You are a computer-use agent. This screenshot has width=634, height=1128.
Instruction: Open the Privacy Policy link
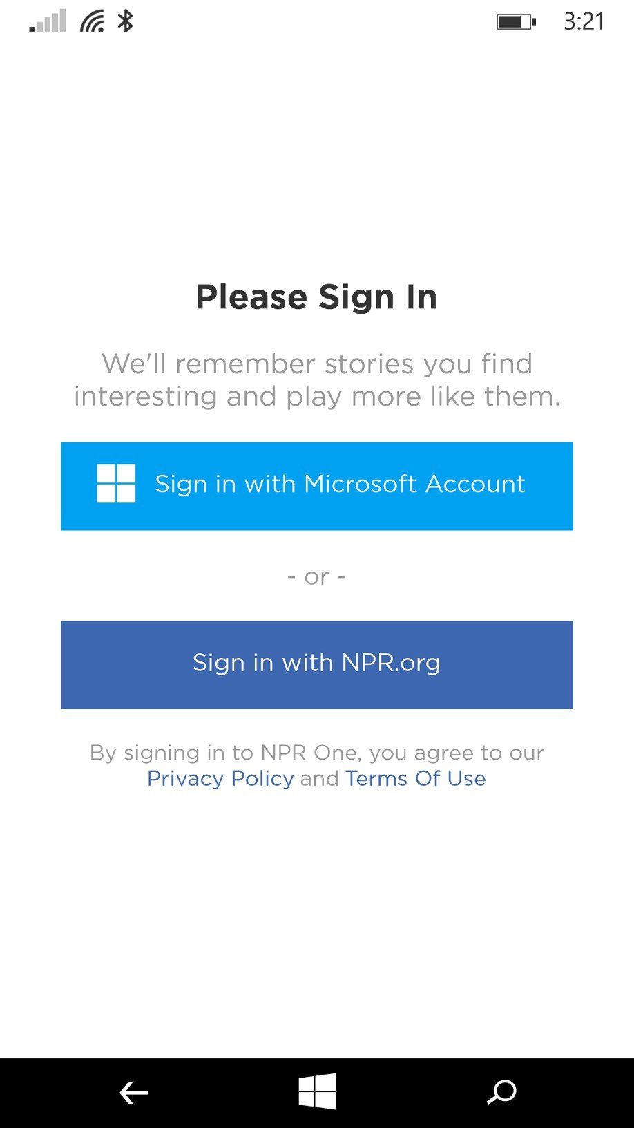pos(220,778)
